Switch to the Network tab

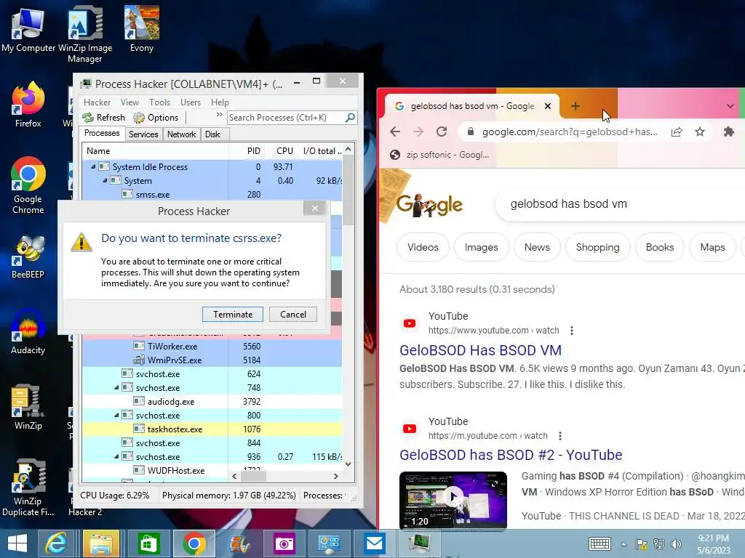181,134
